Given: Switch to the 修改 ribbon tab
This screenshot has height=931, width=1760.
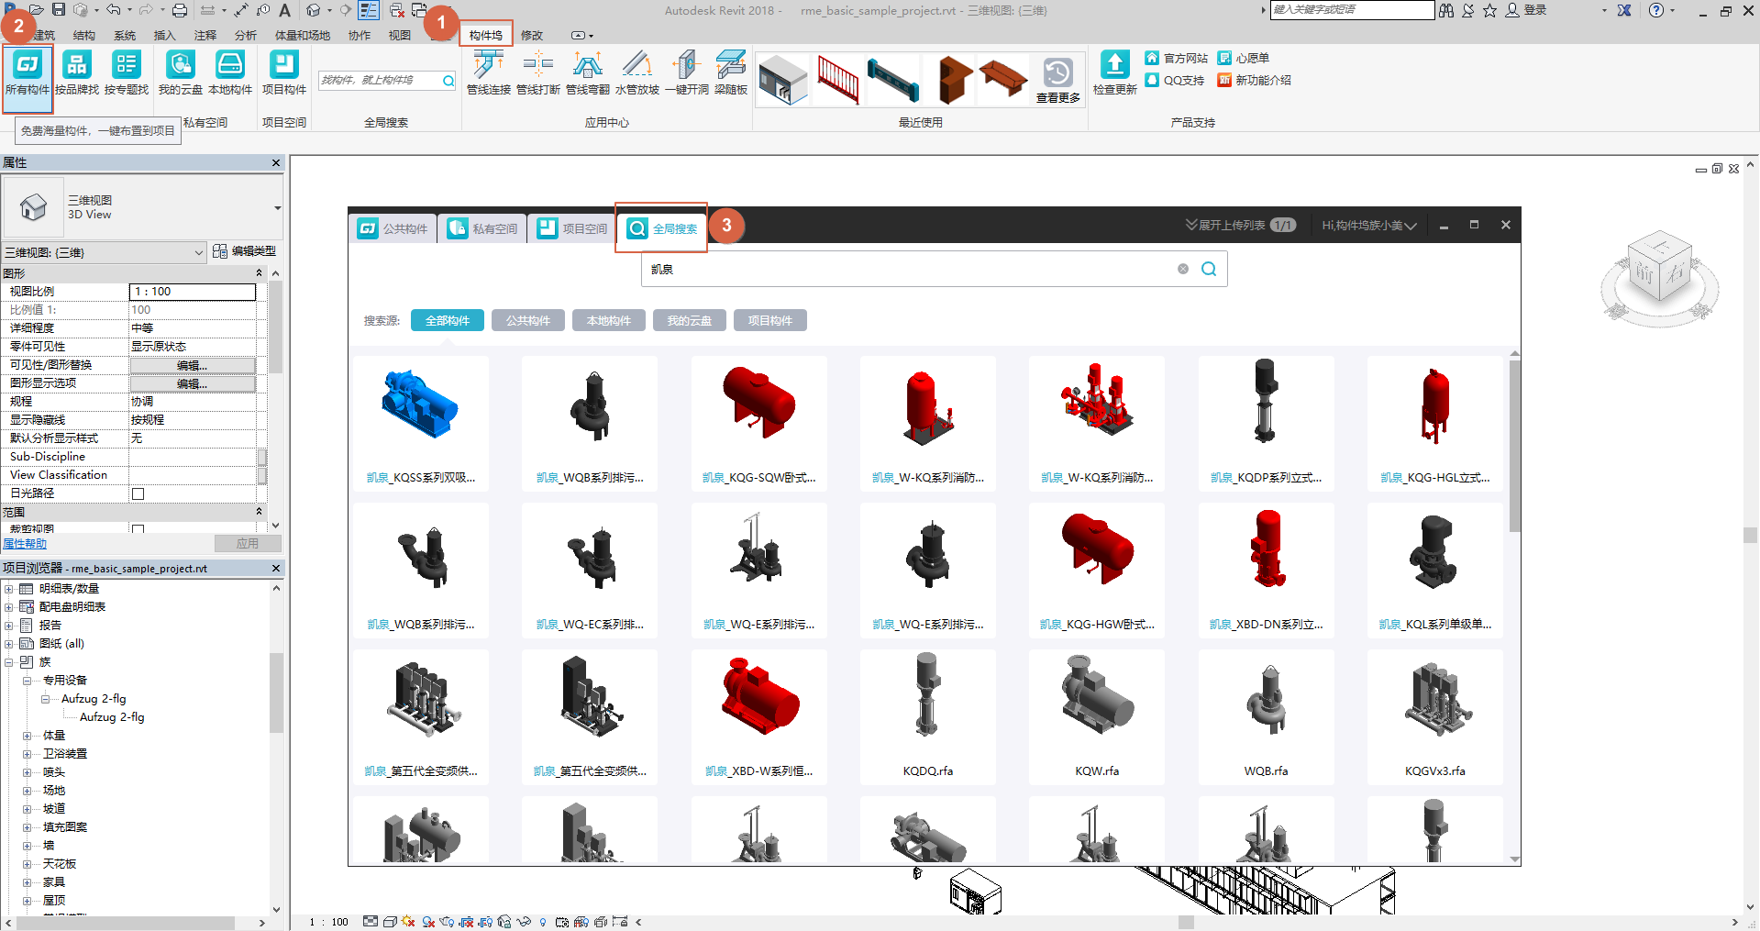Looking at the screenshot, I should 532,35.
